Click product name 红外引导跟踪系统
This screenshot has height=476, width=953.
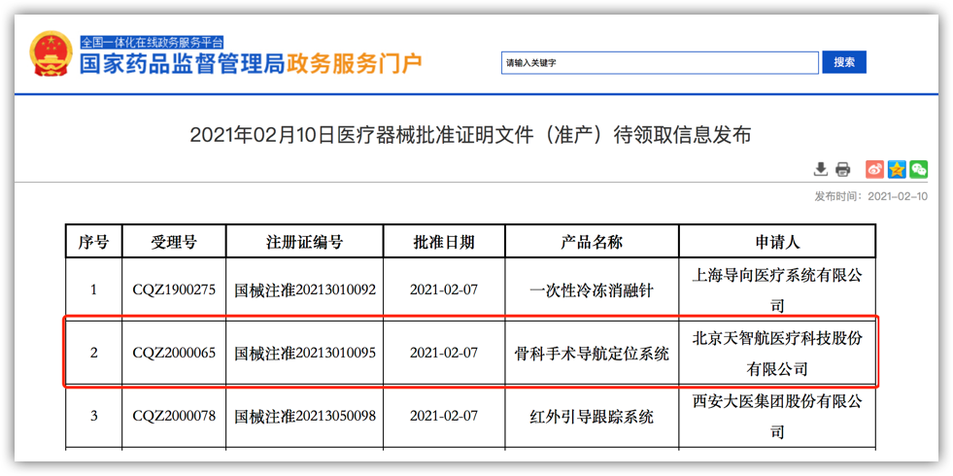point(592,417)
